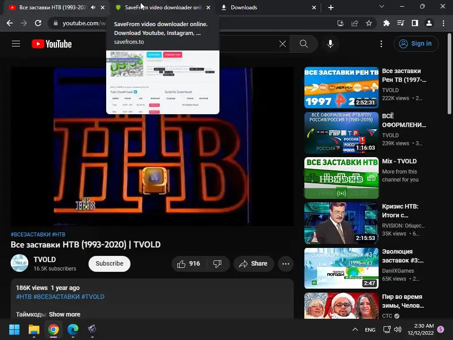Expand description with Show more
This screenshot has height=340, width=453.
pos(65,314)
